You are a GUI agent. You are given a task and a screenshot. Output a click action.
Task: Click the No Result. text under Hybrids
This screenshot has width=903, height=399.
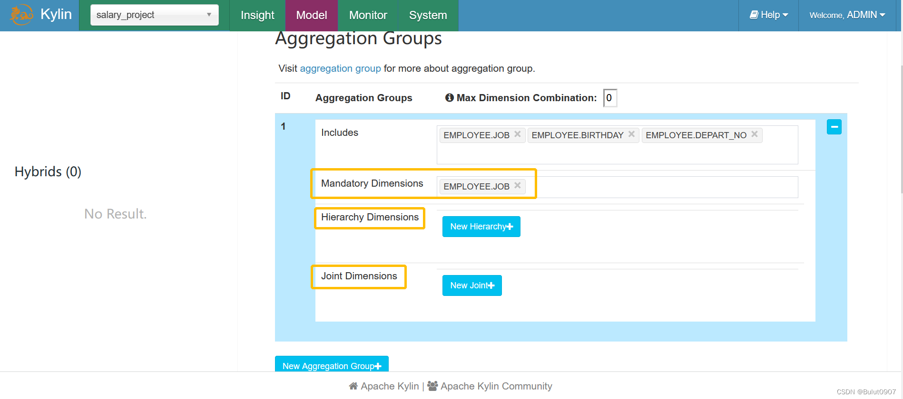[x=116, y=214]
